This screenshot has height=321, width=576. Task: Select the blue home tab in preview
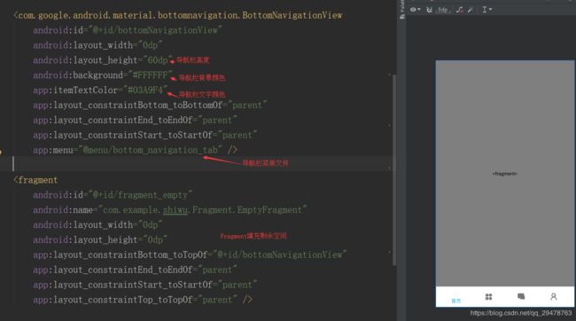click(x=455, y=300)
